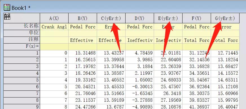Select column header E(yEr±)
The width and height of the screenshot is (246, 109).
tap(168, 18)
